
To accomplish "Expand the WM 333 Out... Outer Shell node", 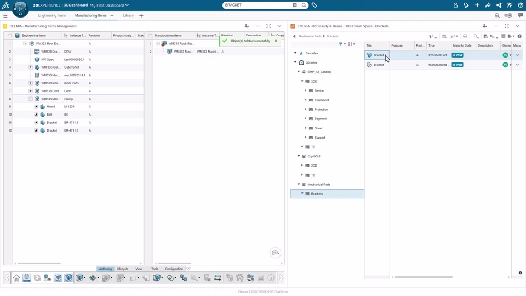I will pos(31,67).
